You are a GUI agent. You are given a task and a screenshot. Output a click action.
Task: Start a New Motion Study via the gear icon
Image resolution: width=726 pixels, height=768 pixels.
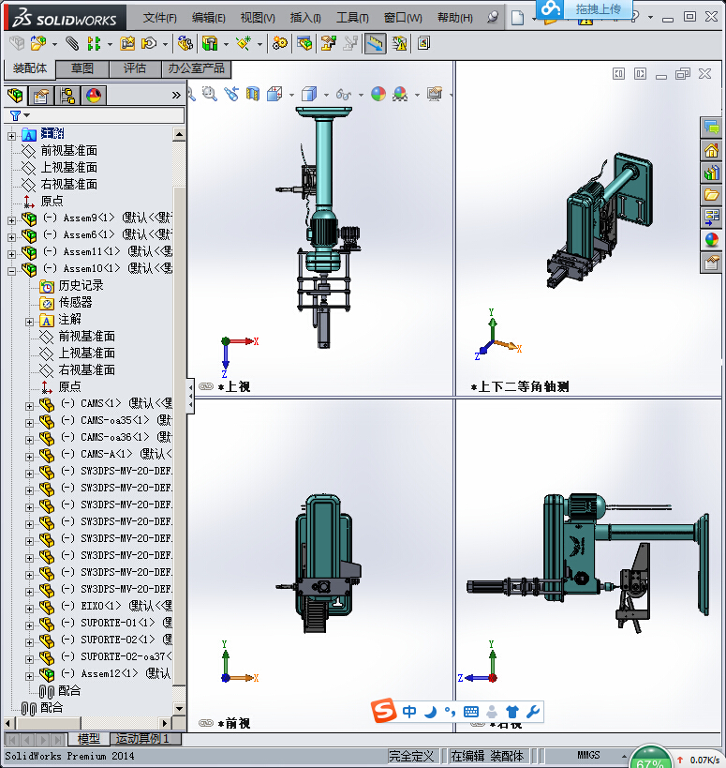[x=280, y=43]
